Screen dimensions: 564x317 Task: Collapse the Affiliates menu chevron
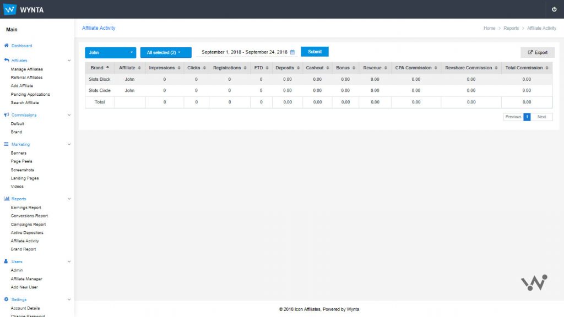69,61
